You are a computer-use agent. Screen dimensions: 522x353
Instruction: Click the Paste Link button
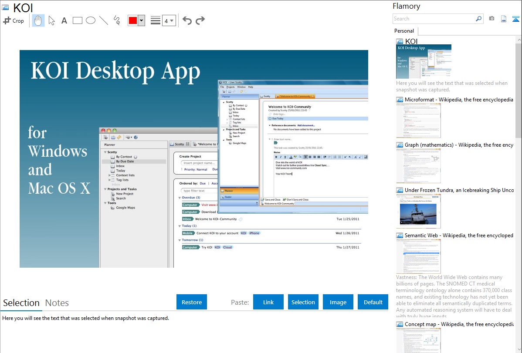pos(268,302)
